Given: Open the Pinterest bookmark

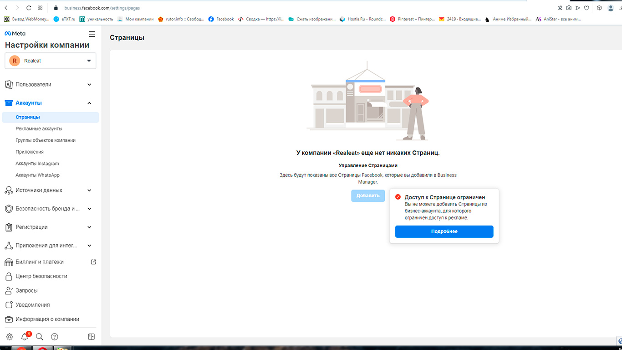Looking at the screenshot, I should point(412,19).
